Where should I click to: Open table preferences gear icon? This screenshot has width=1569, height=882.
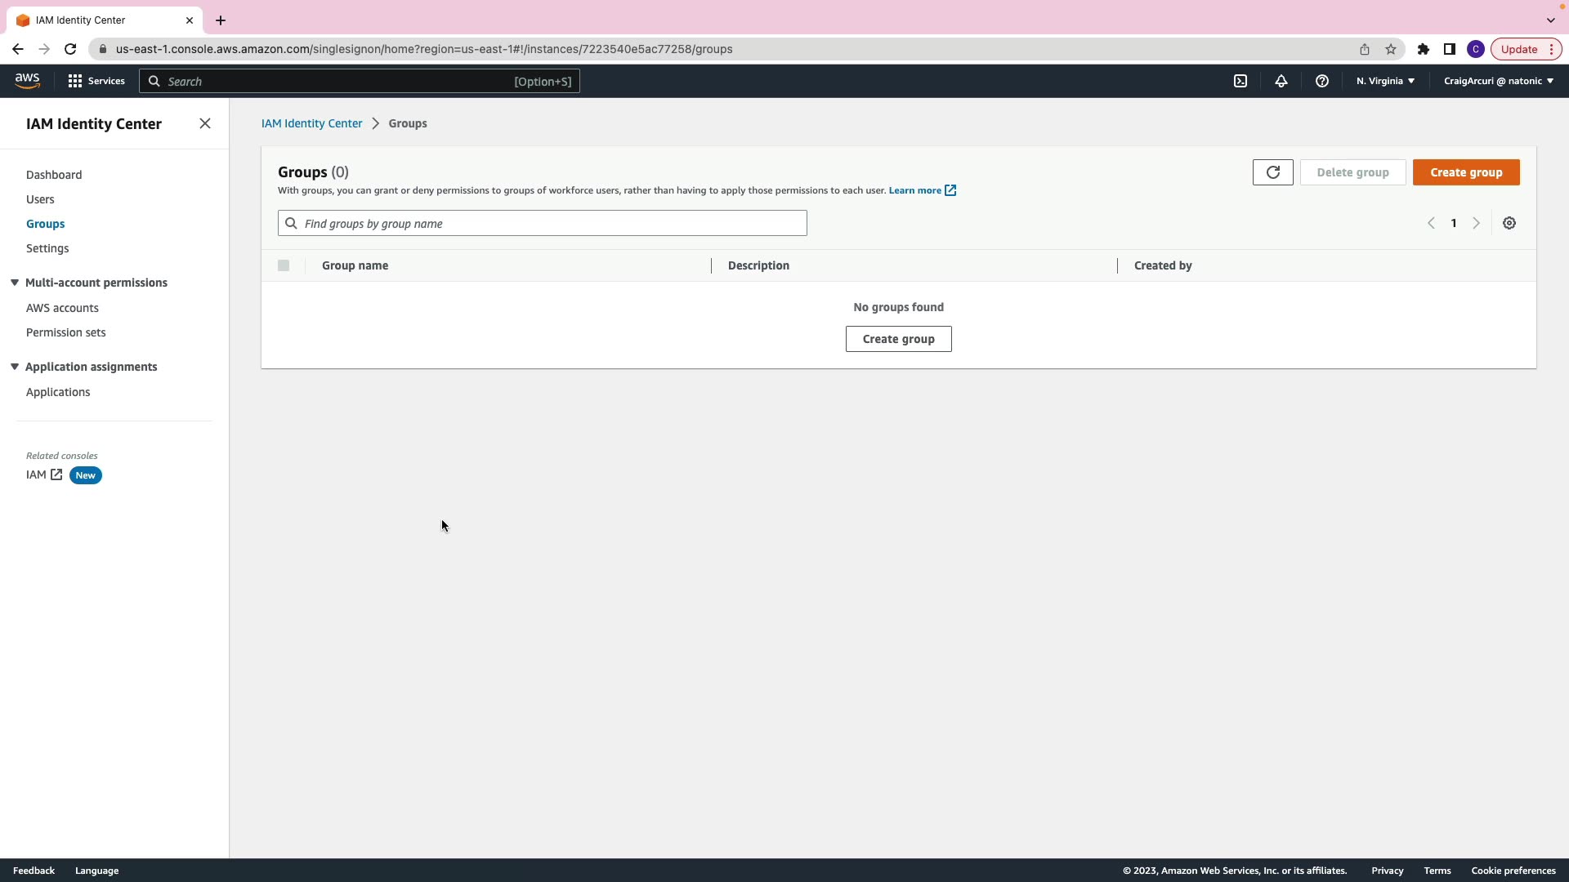point(1509,223)
